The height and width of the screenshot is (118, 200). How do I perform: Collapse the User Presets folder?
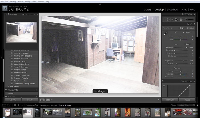tap(9, 86)
